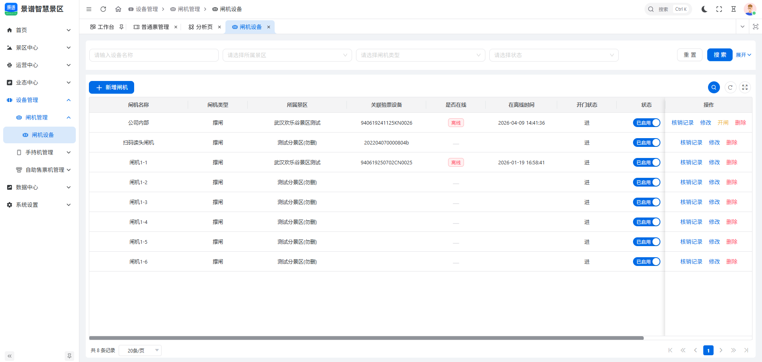
Task: Collapse the sidebar with the hamburger menu icon
Action: tap(89, 9)
